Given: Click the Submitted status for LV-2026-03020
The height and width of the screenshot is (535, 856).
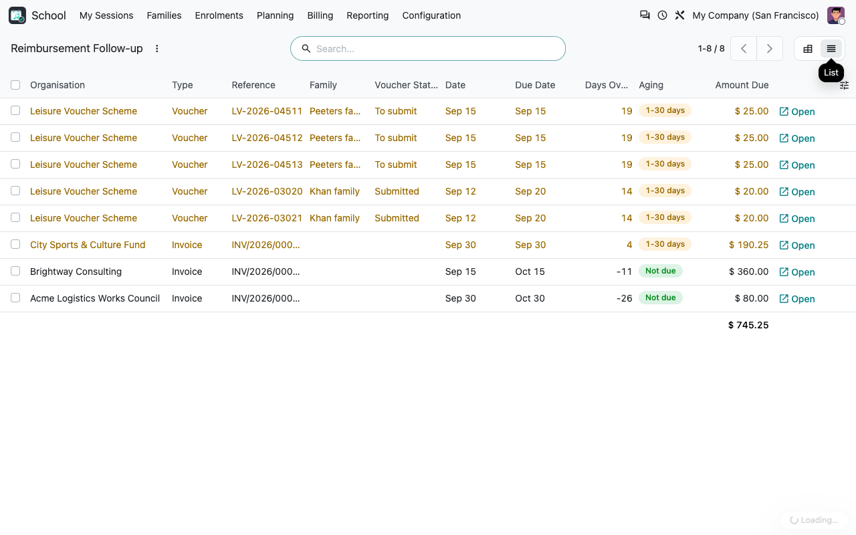Looking at the screenshot, I should [x=397, y=191].
